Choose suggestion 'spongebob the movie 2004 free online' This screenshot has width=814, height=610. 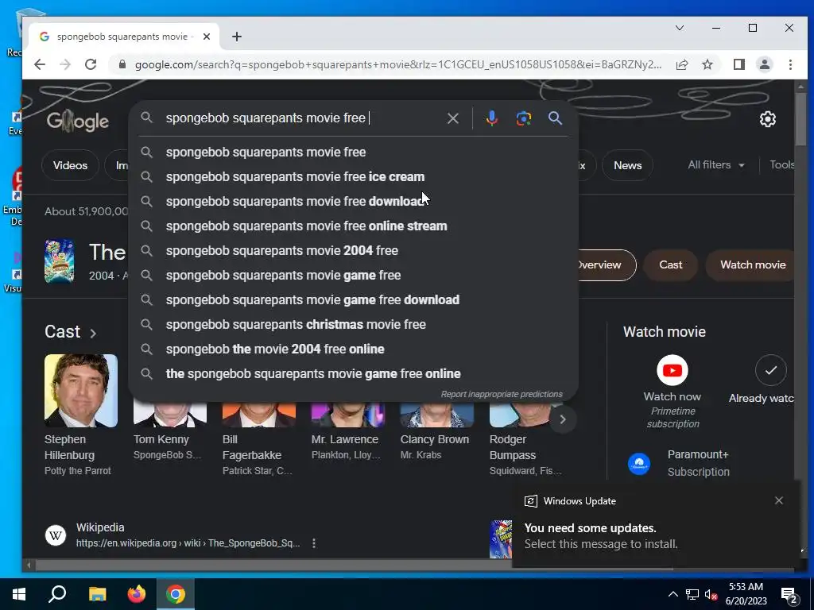353,349
